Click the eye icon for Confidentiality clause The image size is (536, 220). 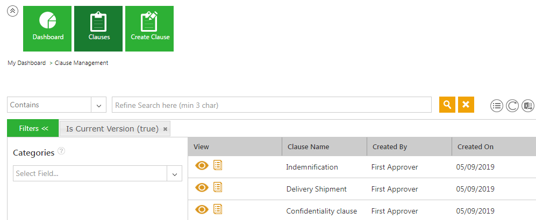click(x=202, y=210)
